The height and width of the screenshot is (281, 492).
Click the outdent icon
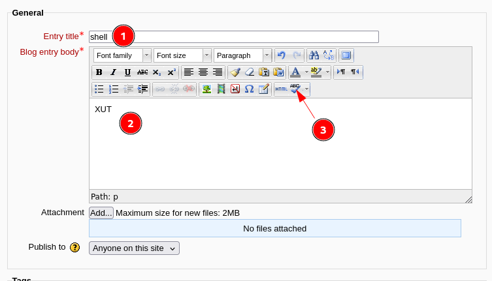click(x=128, y=89)
